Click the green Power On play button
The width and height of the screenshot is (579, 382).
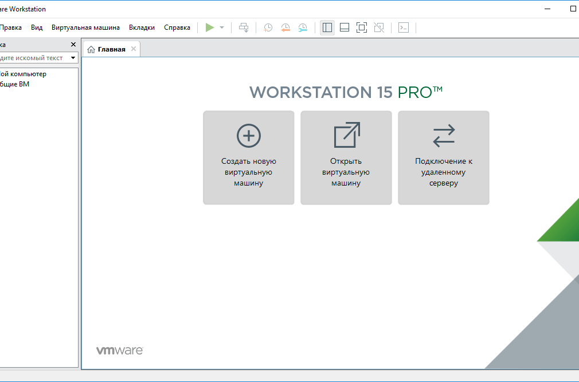point(210,27)
